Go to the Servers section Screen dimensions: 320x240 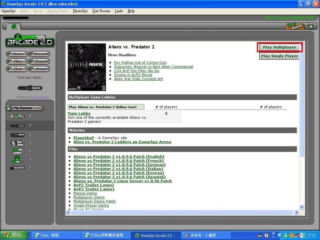pyautogui.click(x=39, y=54)
